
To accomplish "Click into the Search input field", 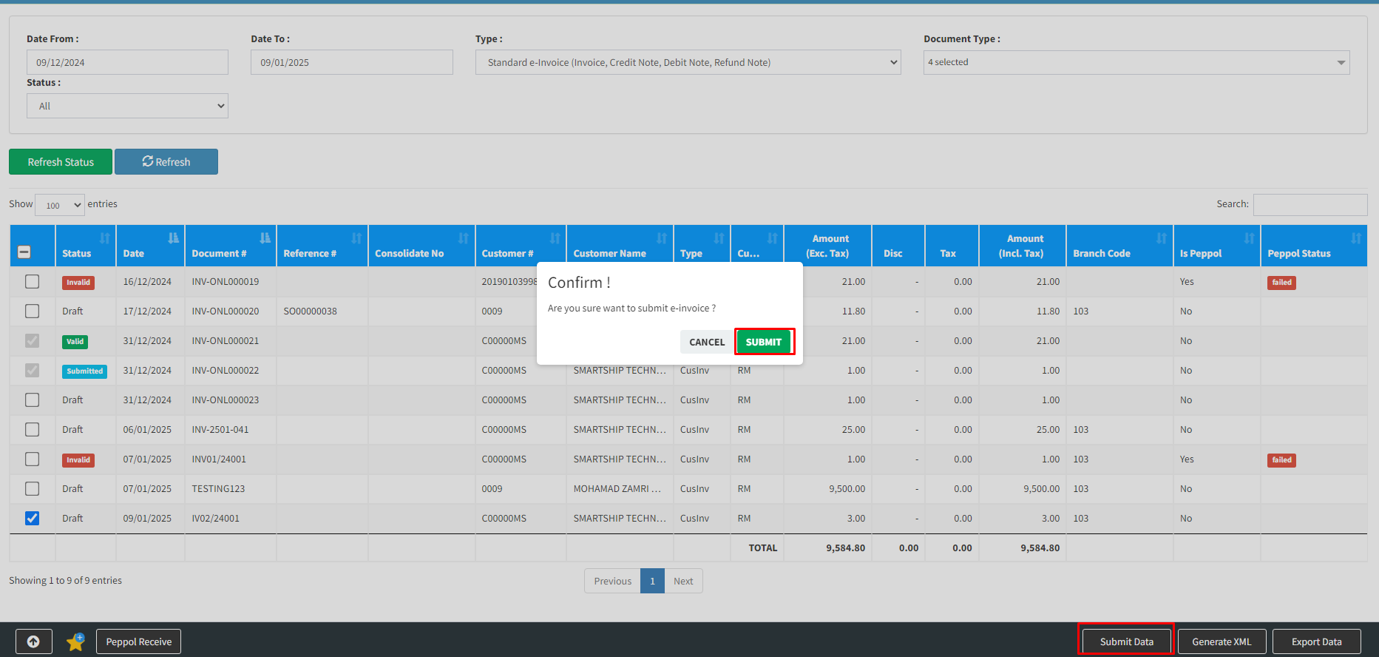I will point(1309,204).
